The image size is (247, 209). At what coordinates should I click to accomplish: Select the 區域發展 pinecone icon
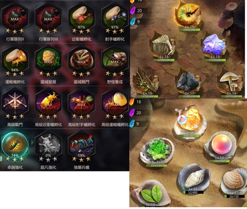[48, 60]
